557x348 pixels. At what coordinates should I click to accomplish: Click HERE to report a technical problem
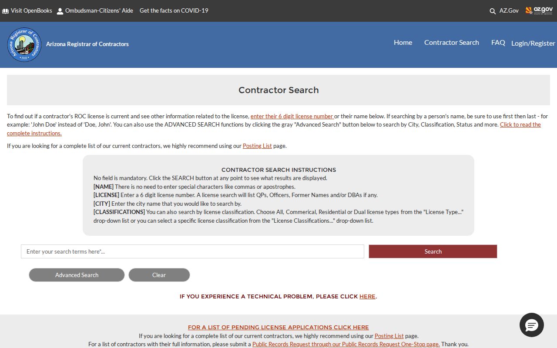(x=367, y=296)
